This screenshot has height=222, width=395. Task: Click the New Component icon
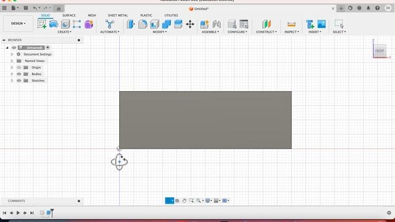tap(204, 24)
